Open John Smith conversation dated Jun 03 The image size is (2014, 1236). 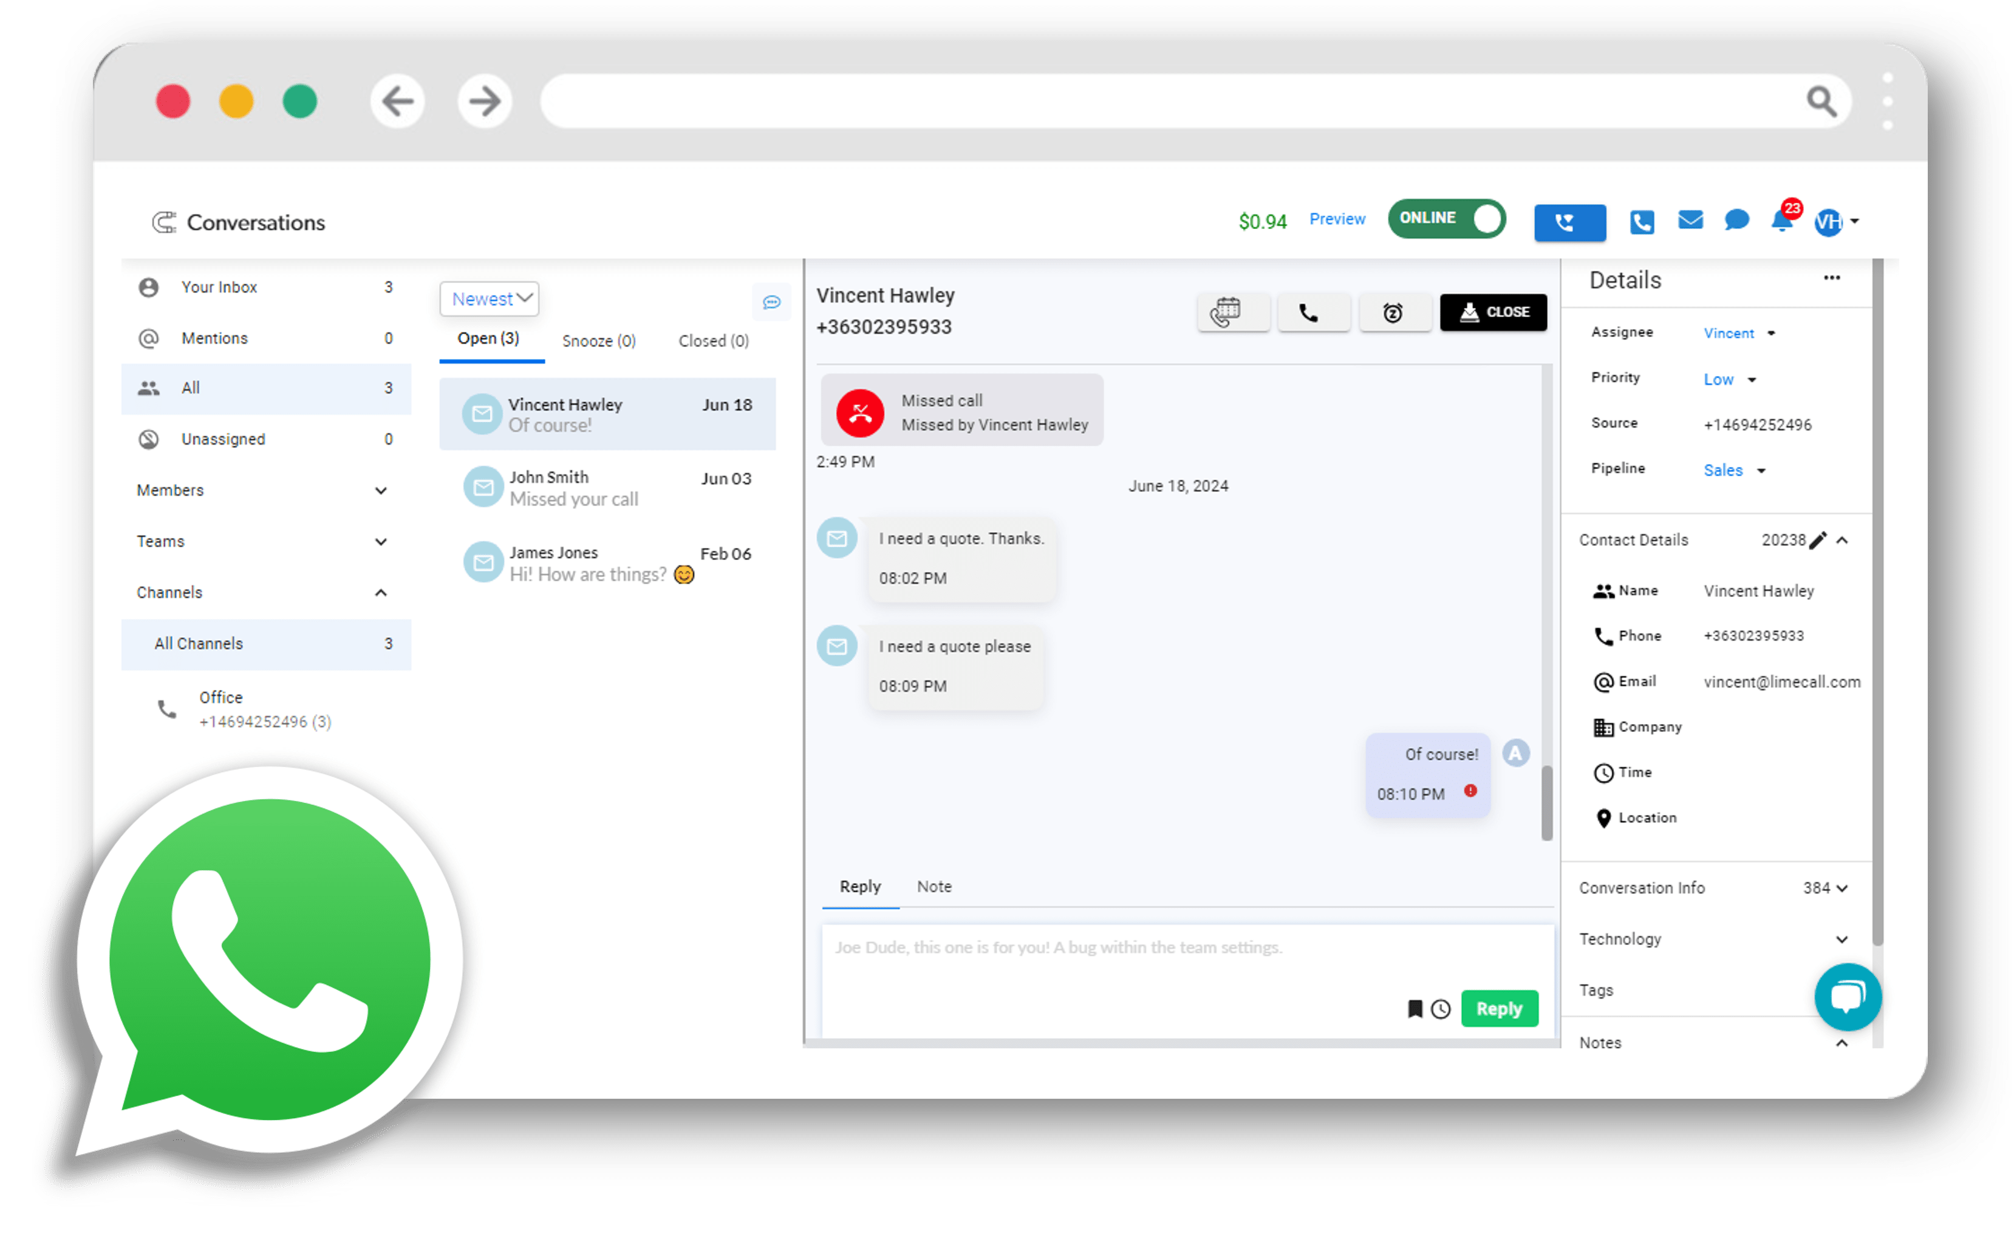click(x=607, y=488)
